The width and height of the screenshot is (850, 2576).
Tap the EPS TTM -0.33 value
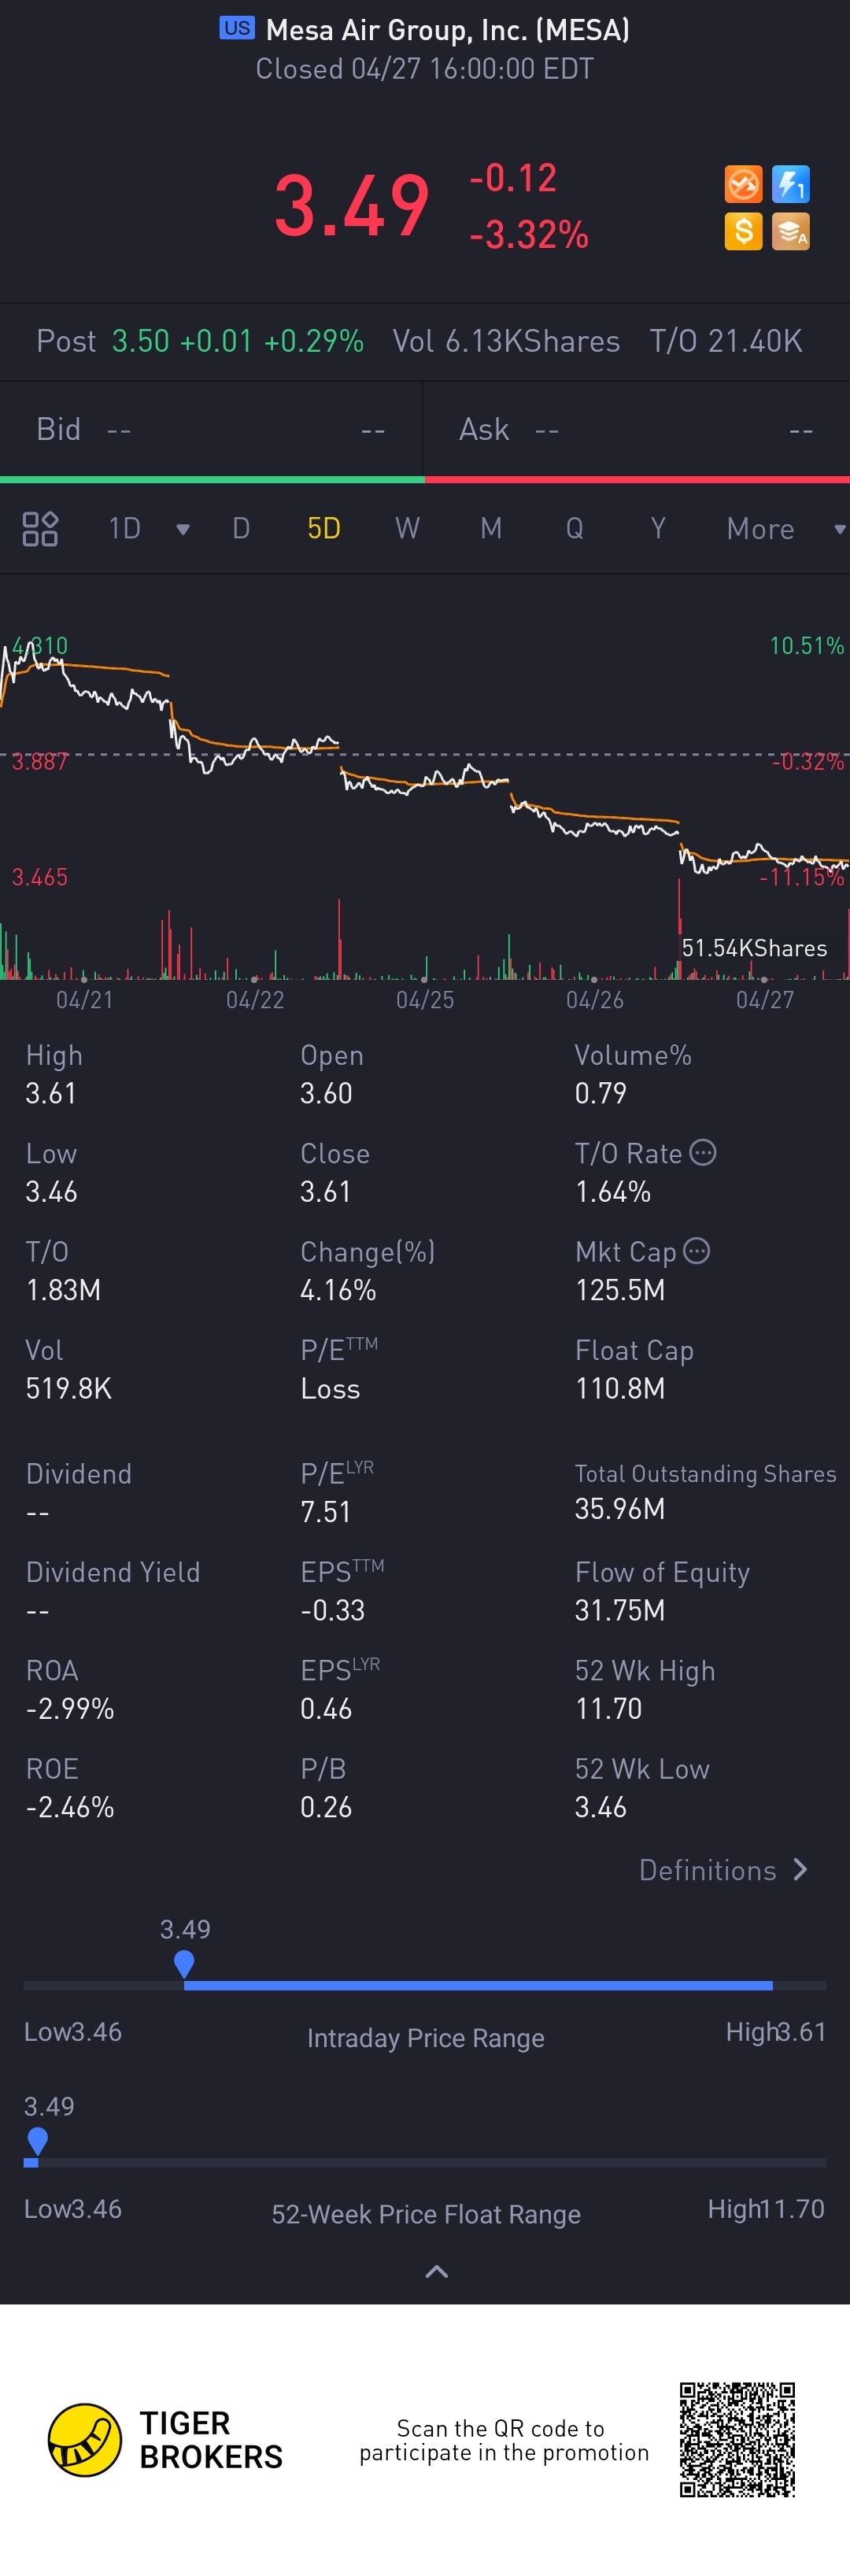click(333, 1610)
